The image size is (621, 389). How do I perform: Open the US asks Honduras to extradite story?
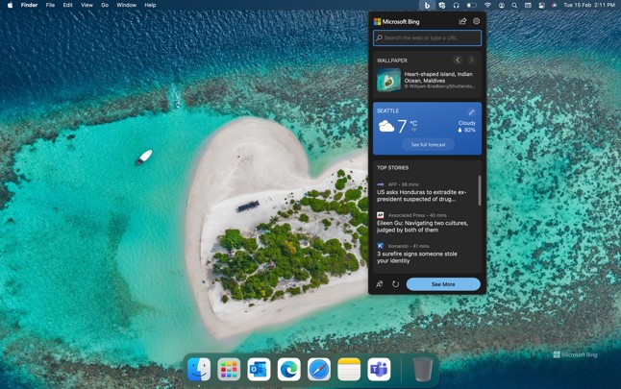click(422, 196)
